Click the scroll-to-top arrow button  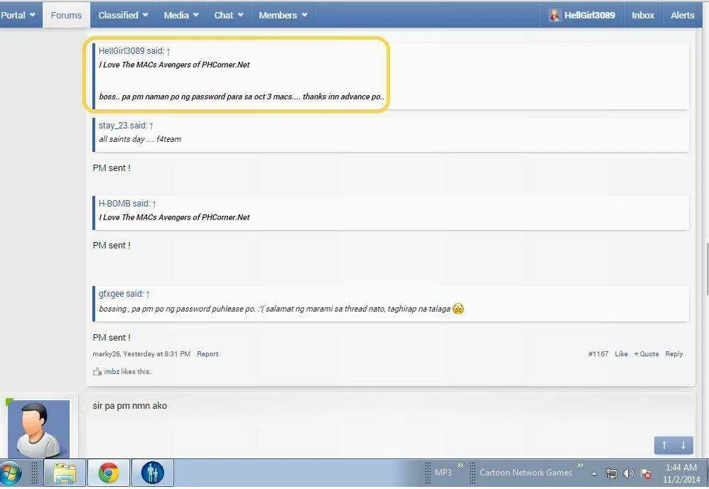[x=664, y=445]
